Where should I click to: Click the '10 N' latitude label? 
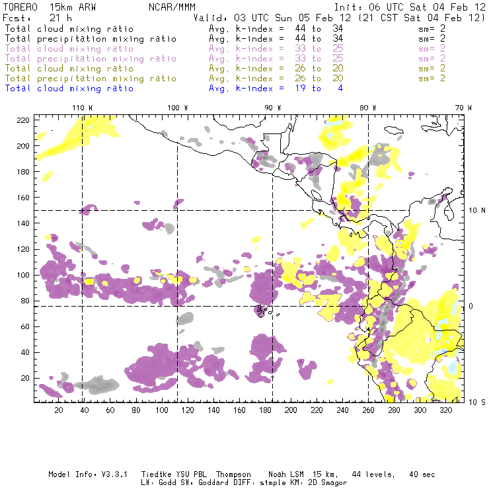[477, 211]
